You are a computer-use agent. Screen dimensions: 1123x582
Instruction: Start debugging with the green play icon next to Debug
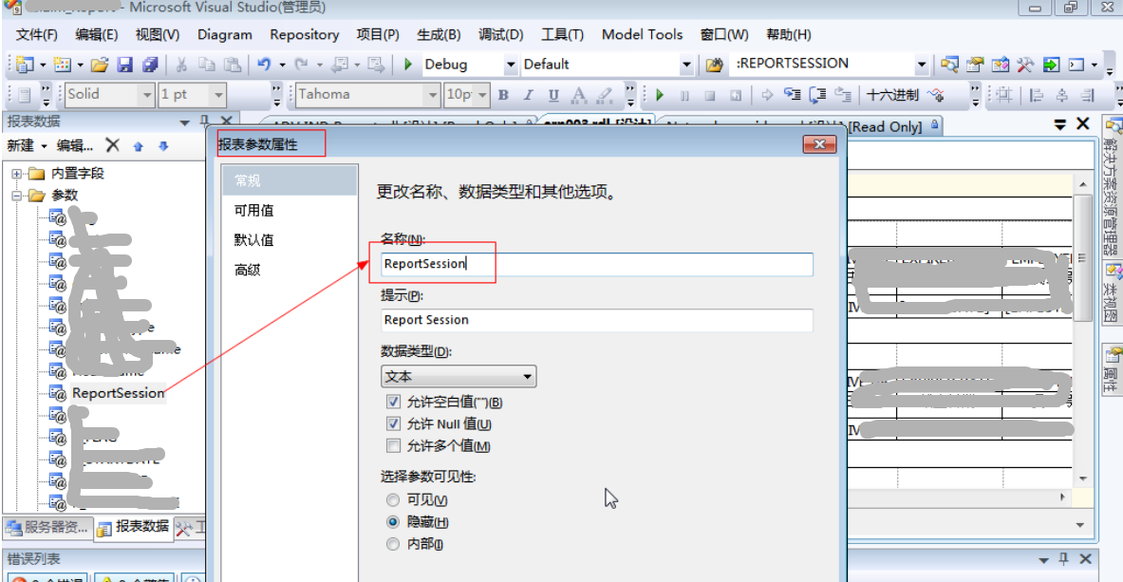point(408,65)
